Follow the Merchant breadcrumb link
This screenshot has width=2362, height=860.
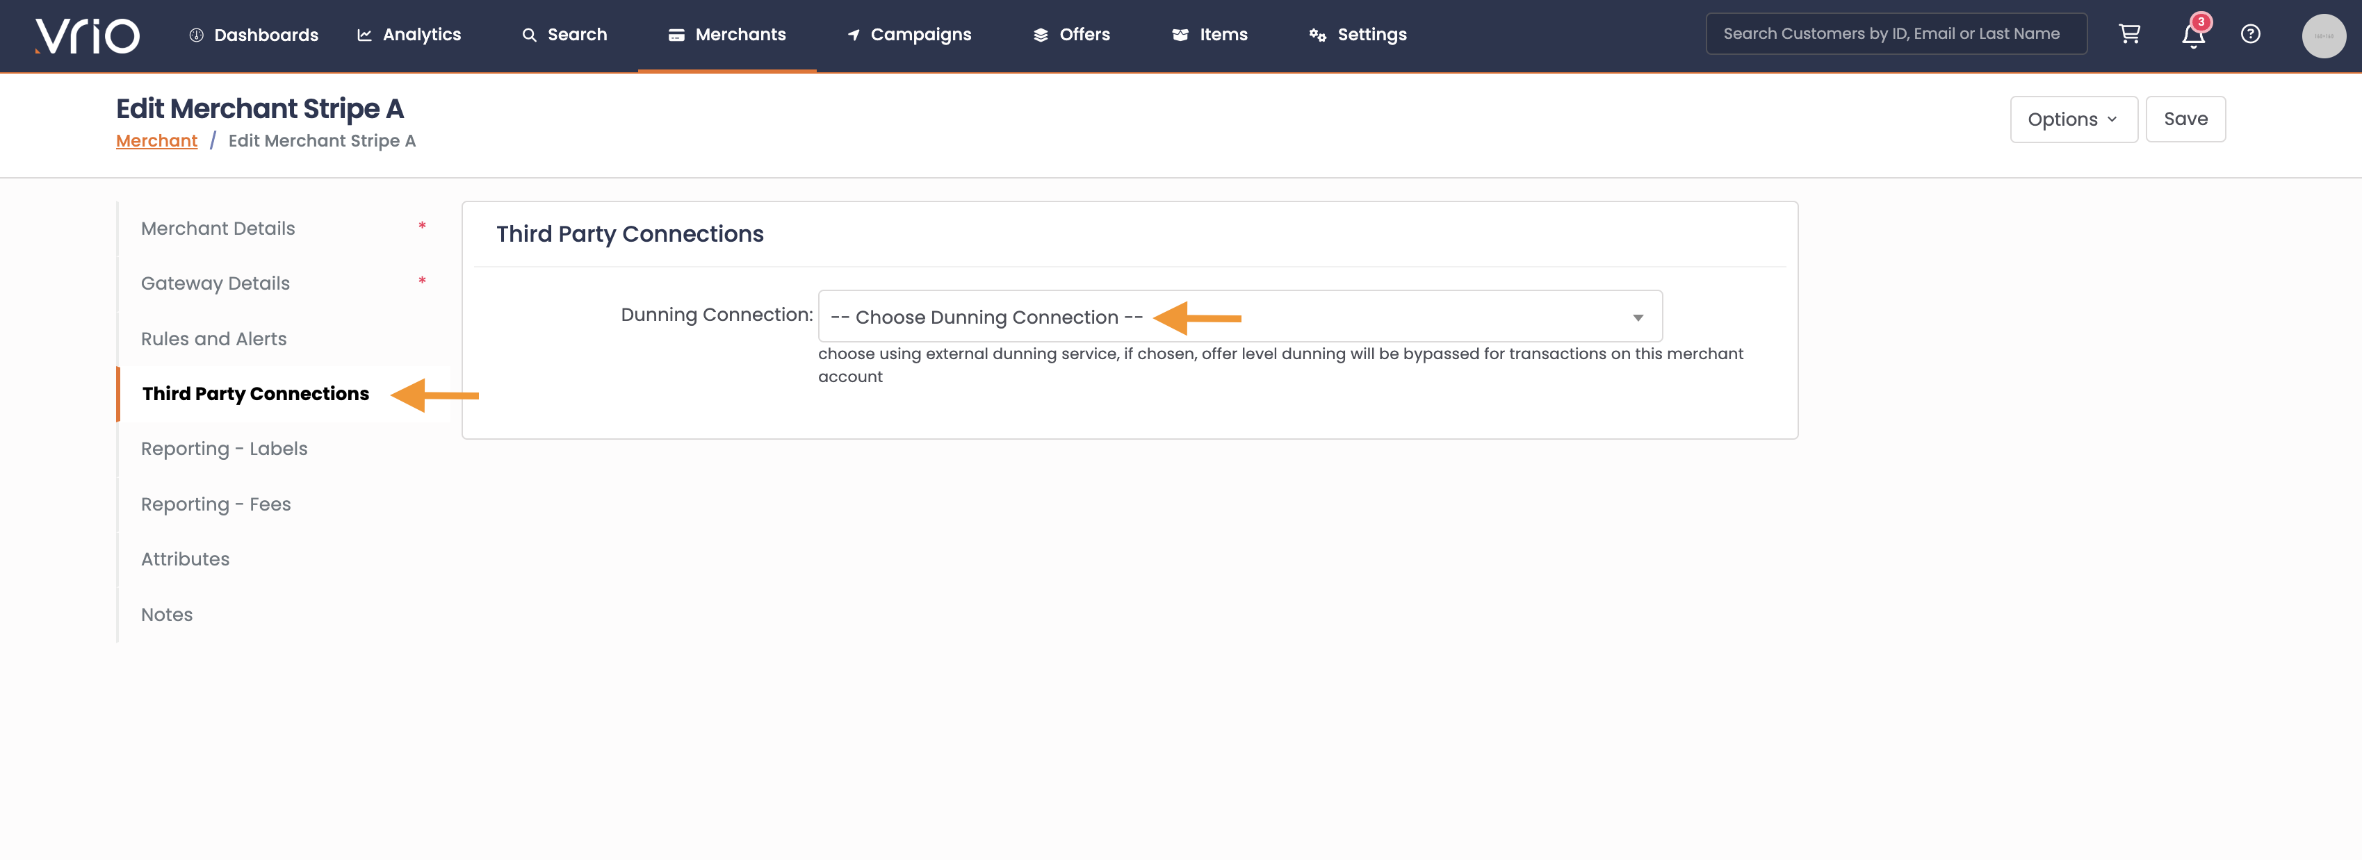157,141
